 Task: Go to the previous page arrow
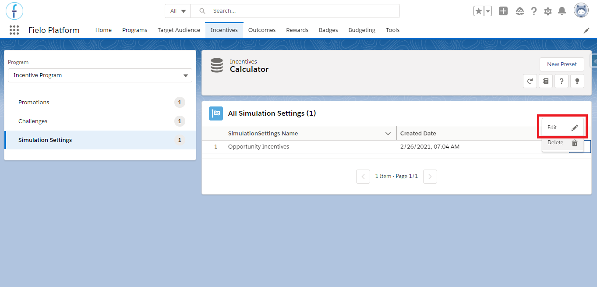pos(363,177)
